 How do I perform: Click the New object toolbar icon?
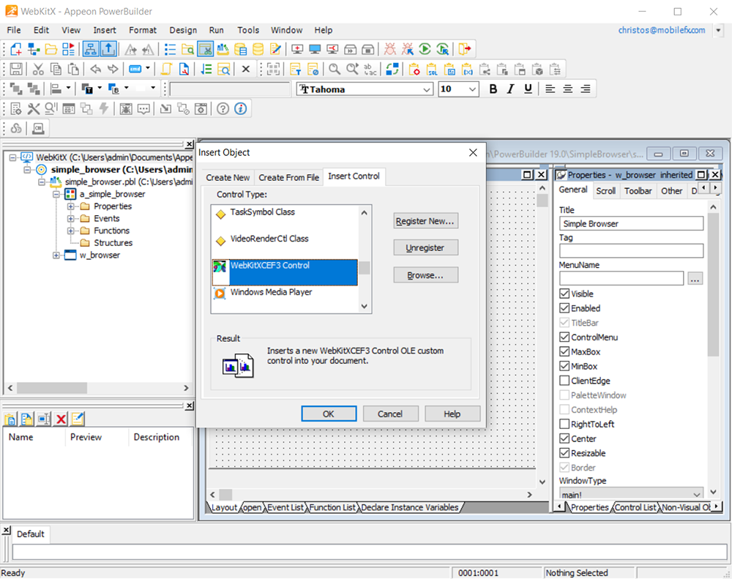[x=16, y=49]
